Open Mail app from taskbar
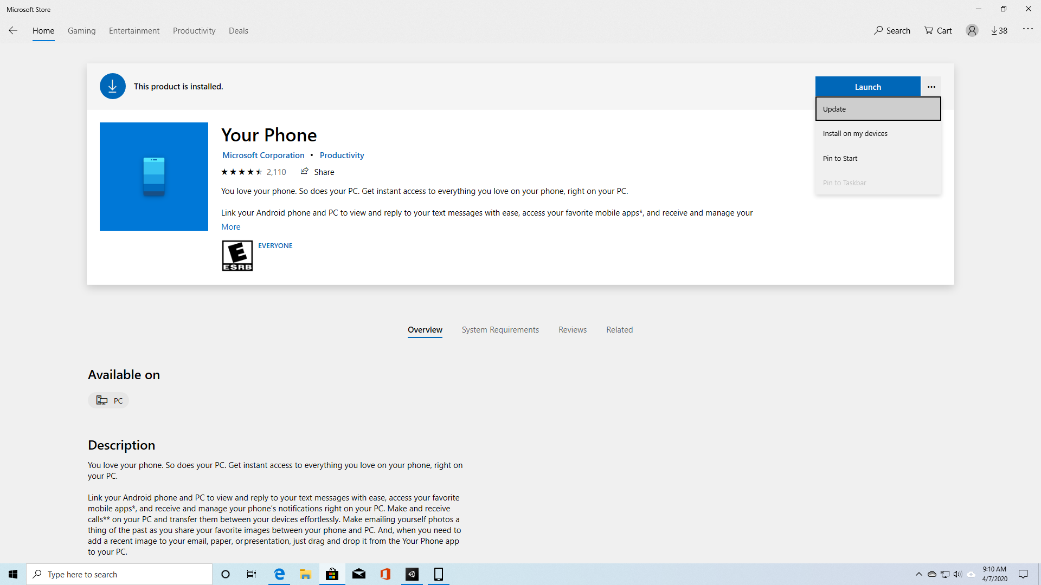The width and height of the screenshot is (1041, 585). (359, 574)
